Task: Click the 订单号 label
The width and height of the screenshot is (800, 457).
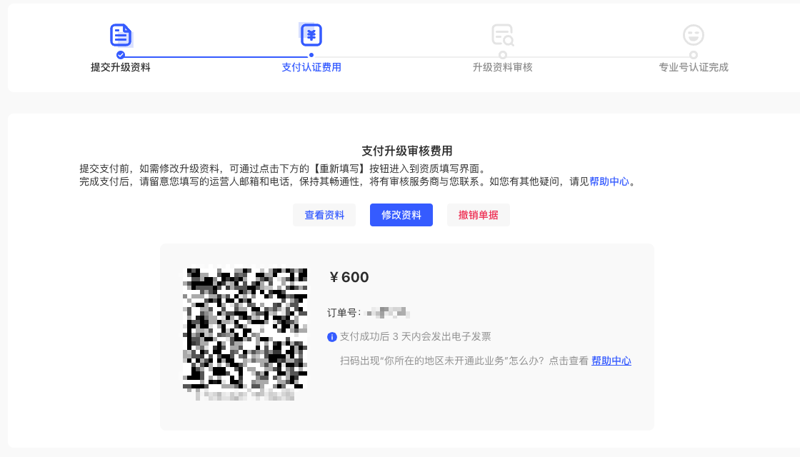Action: coord(344,313)
